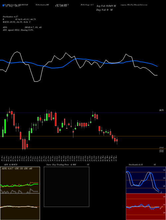Select the Day Vol: 0 M text

pos(104,10)
